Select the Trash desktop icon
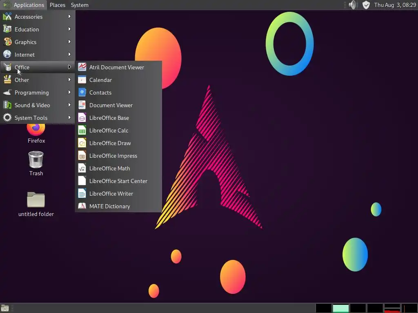Viewport: 418px width, 313px height. click(36, 163)
